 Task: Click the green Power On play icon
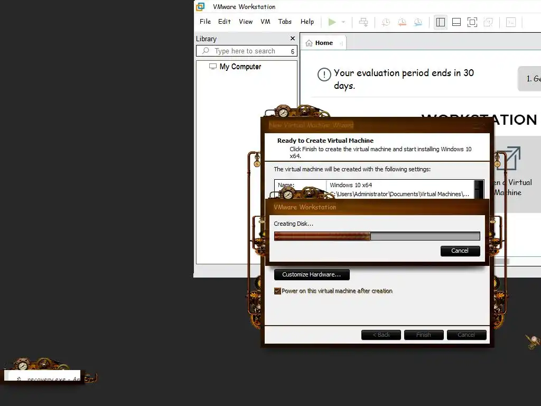pos(332,22)
